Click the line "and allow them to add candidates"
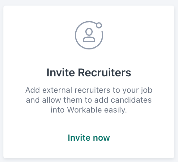The width and height of the screenshot is (178, 162). point(89,100)
